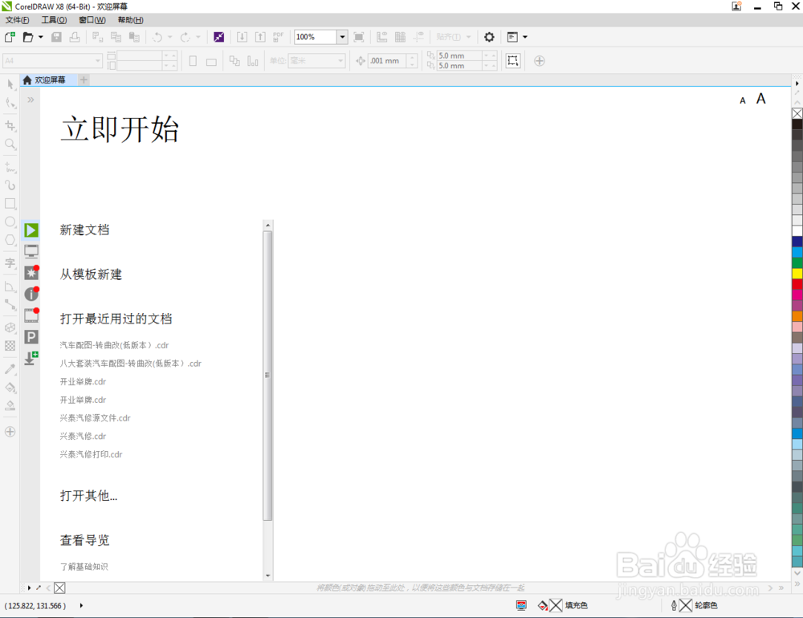Click the plus button to add new tab

[84, 80]
